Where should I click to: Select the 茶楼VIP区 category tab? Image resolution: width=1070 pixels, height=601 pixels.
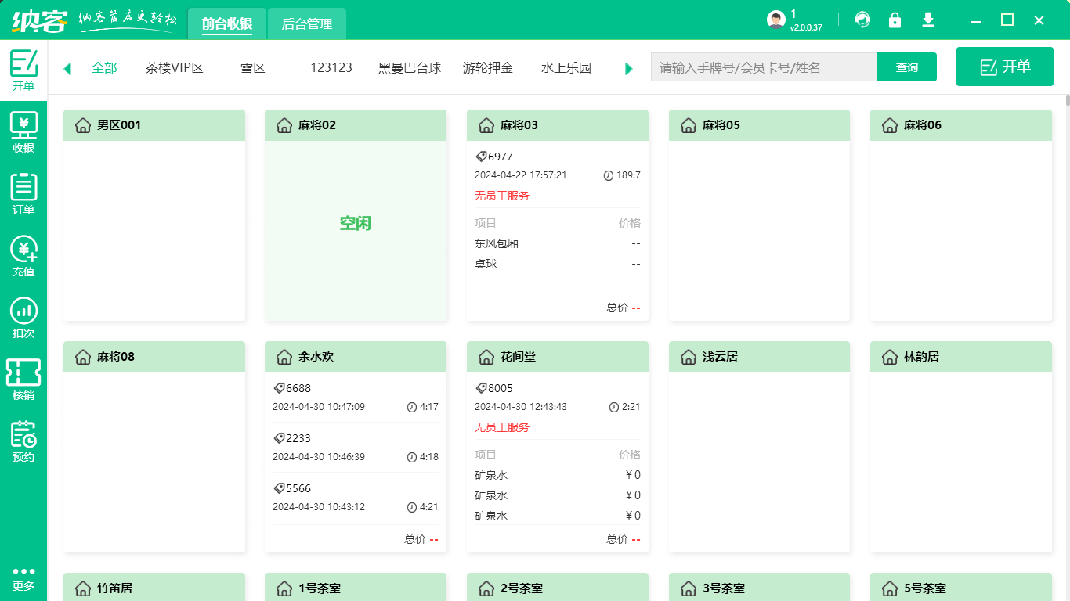[174, 68]
